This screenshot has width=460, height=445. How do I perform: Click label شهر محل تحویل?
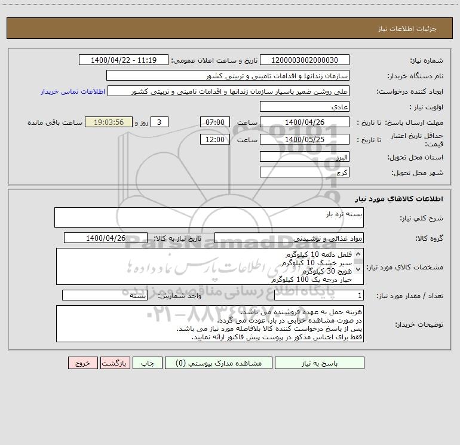[x=417, y=173]
